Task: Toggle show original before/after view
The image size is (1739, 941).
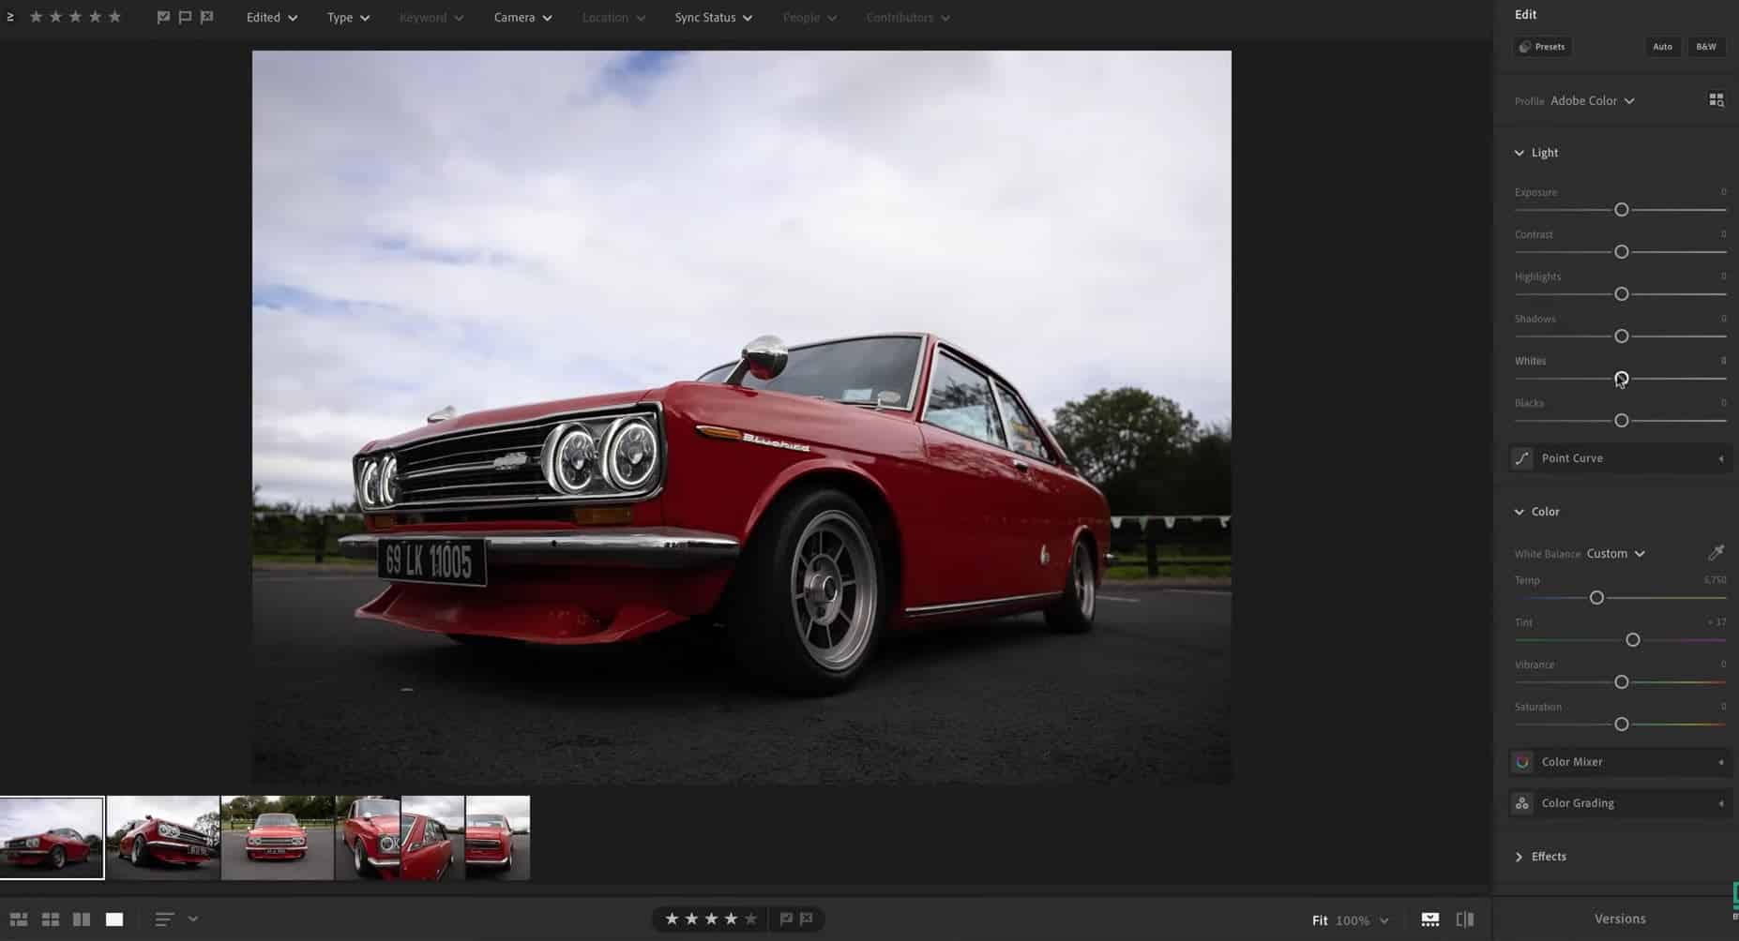Action: (1464, 919)
